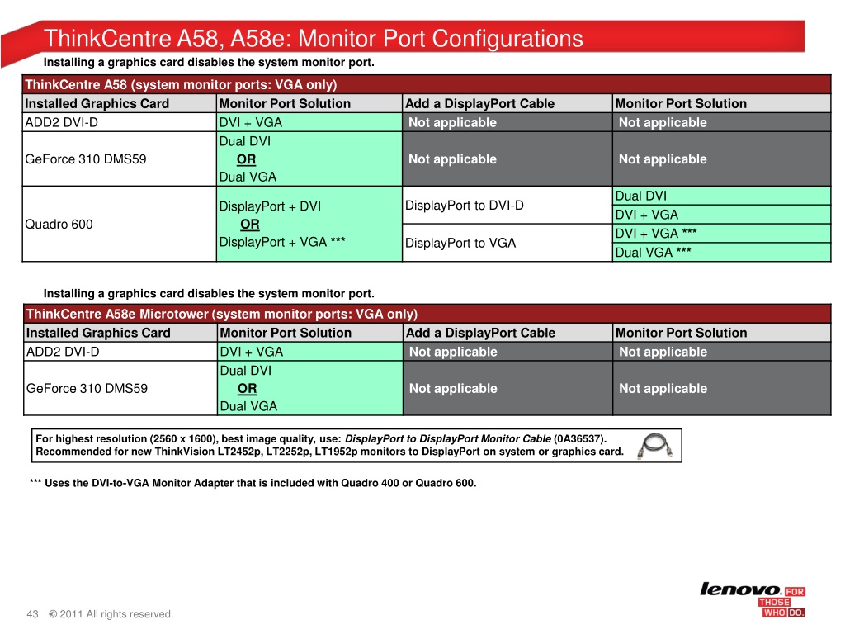Click the '© 2011 All rights reserved.' footer
845x634 pixels.
click(111, 614)
